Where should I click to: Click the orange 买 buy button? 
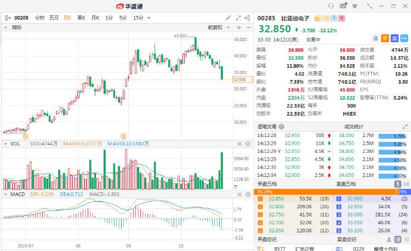point(385,38)
